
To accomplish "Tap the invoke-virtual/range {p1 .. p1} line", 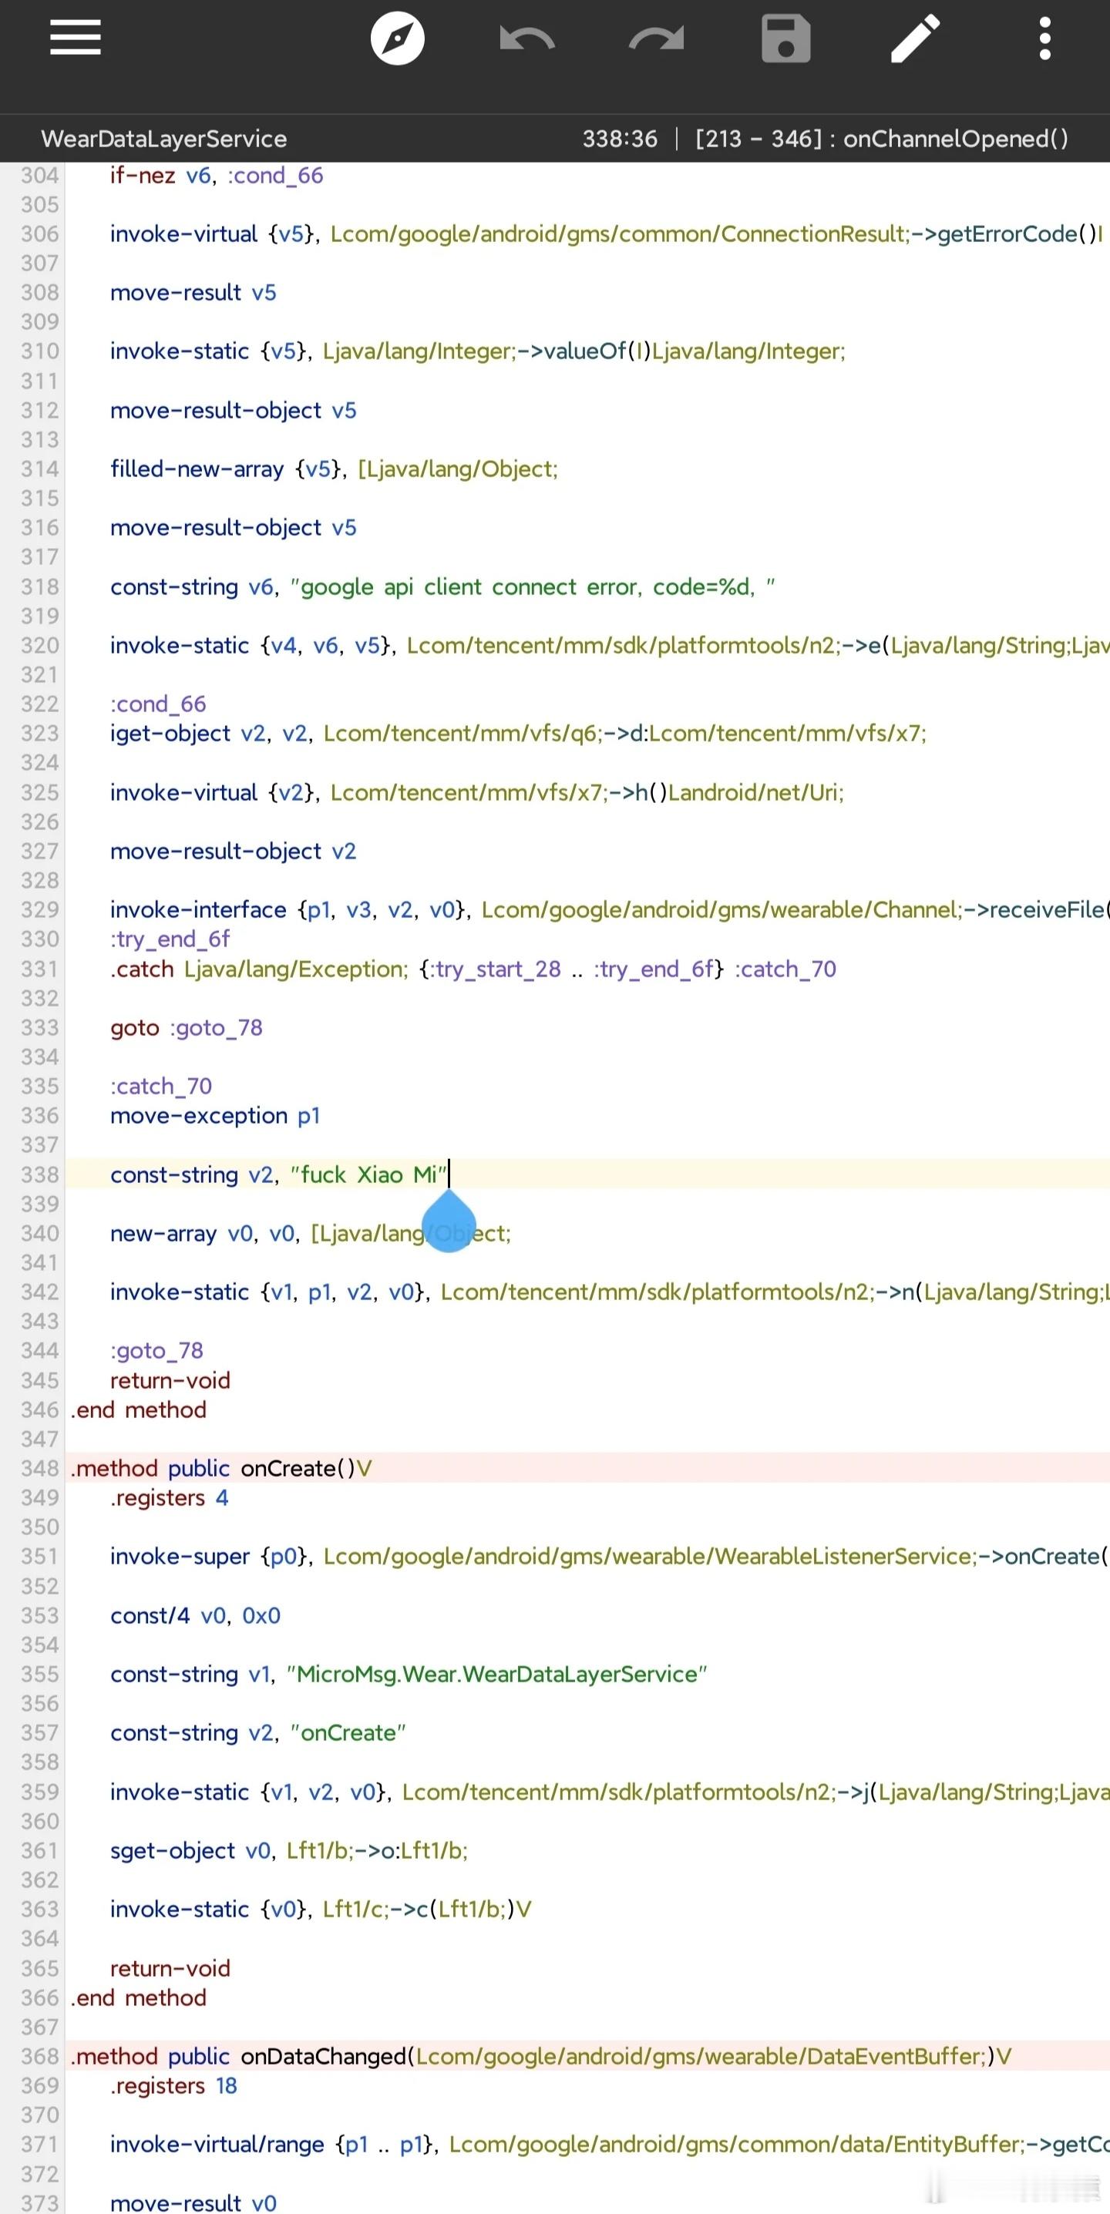I will click(610, 2144).
